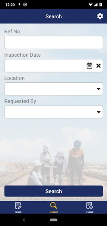Tap the magnifying glass Search icon
The image size is (107, 226).
(54, 205)
